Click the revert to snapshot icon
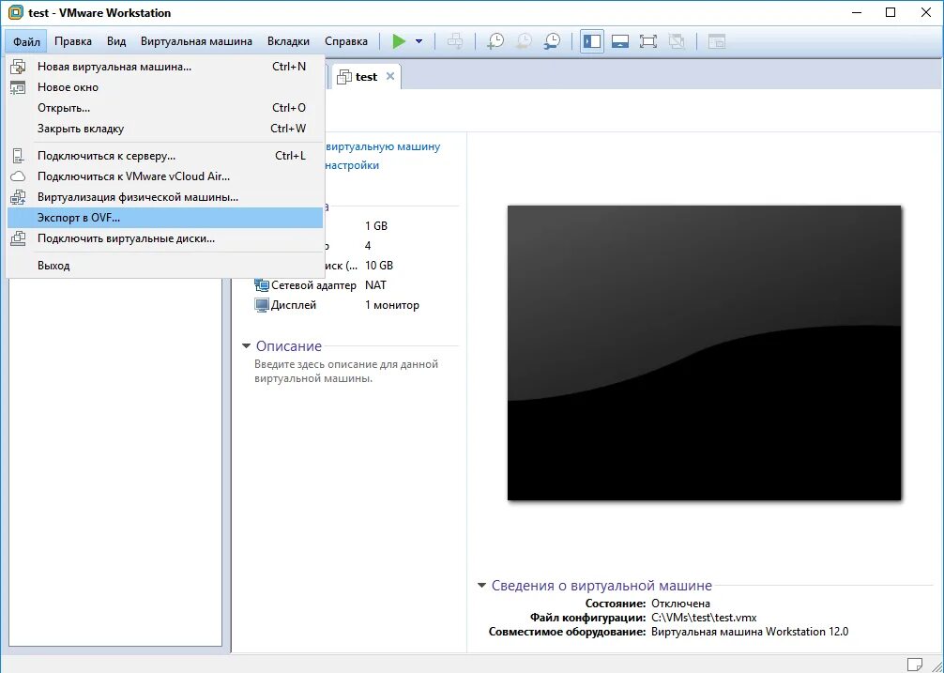Screen dimensions: 944x673 pyautogui.click(x=524, y=41)
